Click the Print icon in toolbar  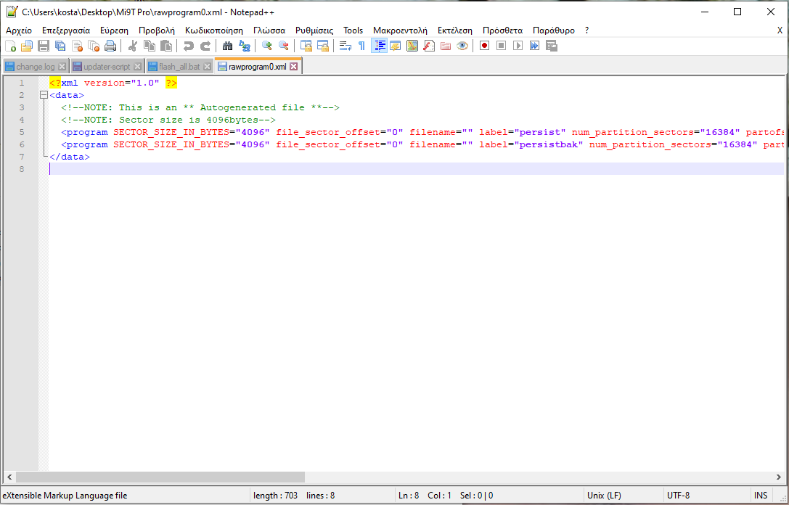coord(110,46)
